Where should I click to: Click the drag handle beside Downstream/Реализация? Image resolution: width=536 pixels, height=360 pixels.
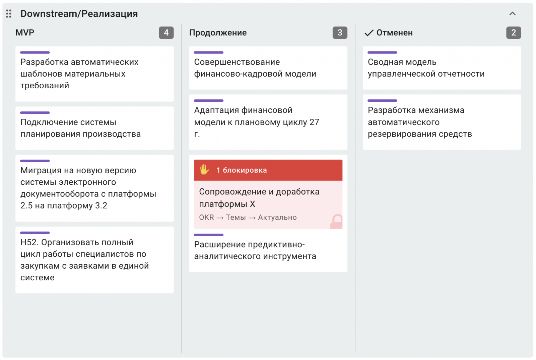[9, 14]
